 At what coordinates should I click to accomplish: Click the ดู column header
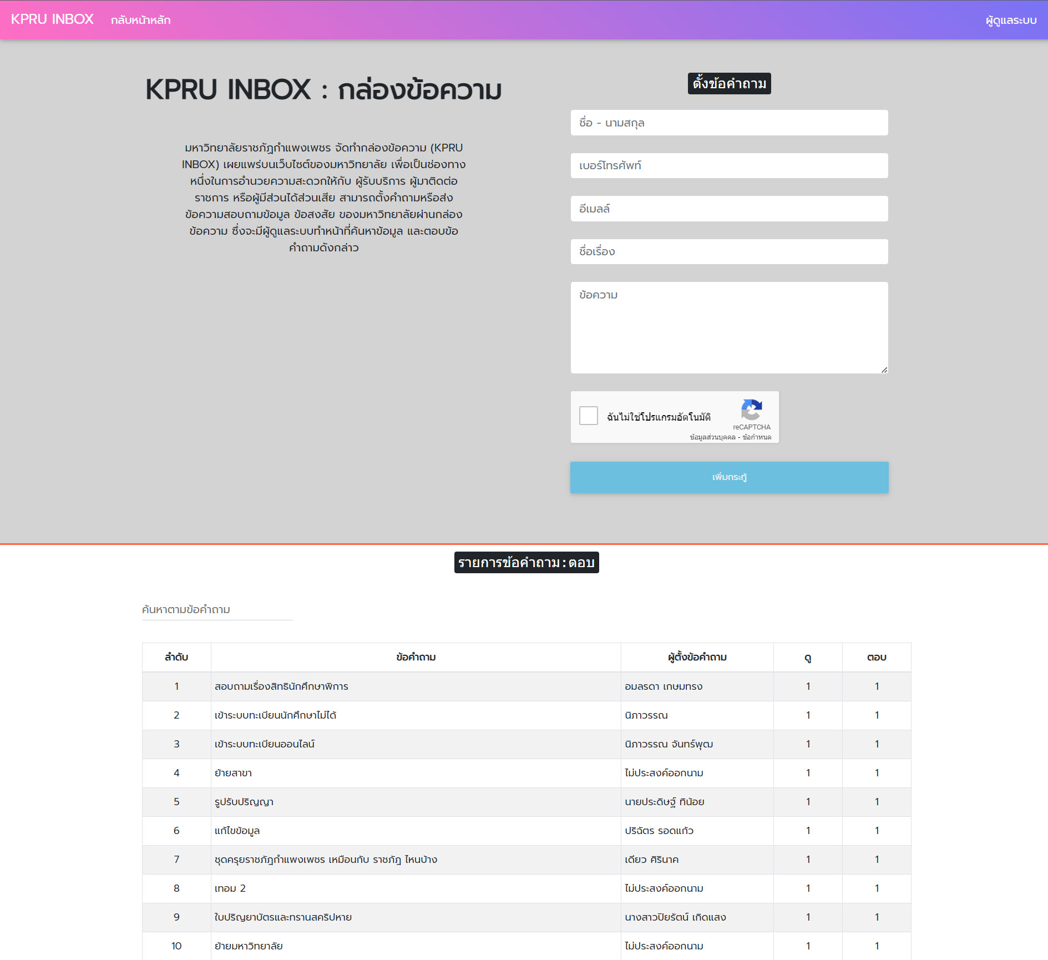[x=808, y=657]
